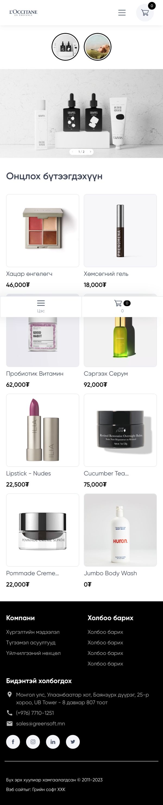This screenshot has width=163, height=805.
Task: Click the sales@greensoft.mn email
Action: point(40,723)
